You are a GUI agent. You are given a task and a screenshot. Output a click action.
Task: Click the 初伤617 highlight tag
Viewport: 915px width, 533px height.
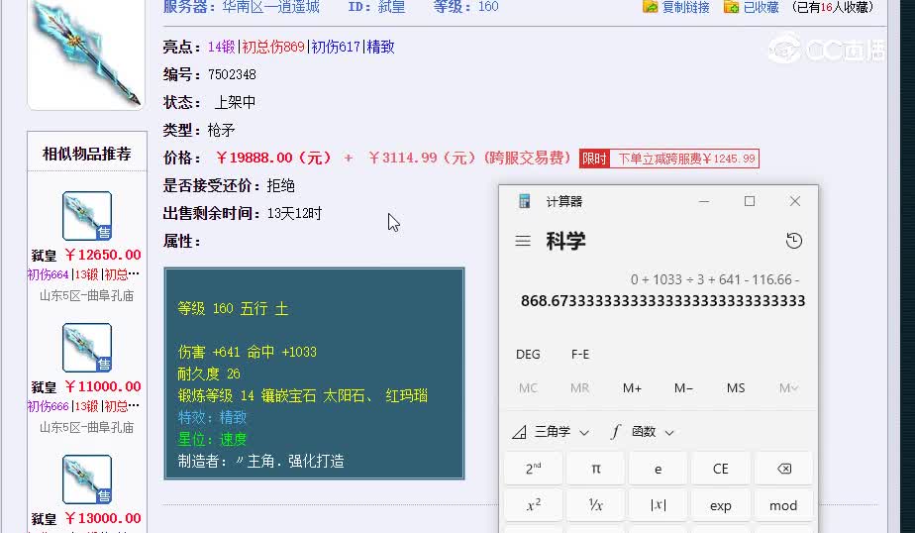pos(336,47)
